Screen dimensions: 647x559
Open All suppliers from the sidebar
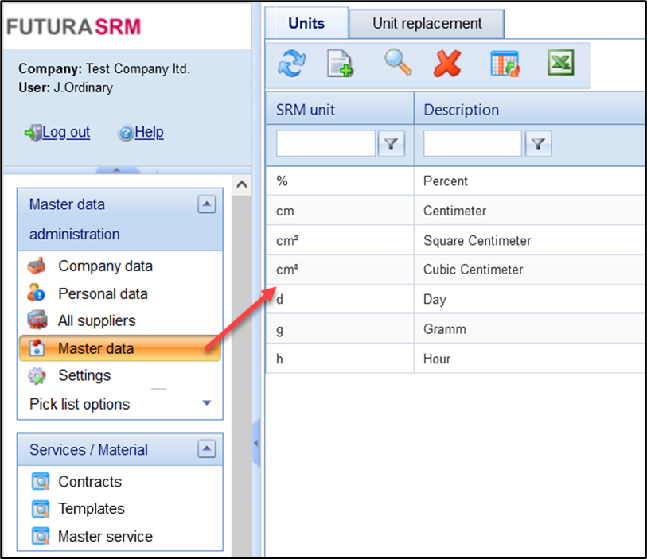[x=96, y=320]
